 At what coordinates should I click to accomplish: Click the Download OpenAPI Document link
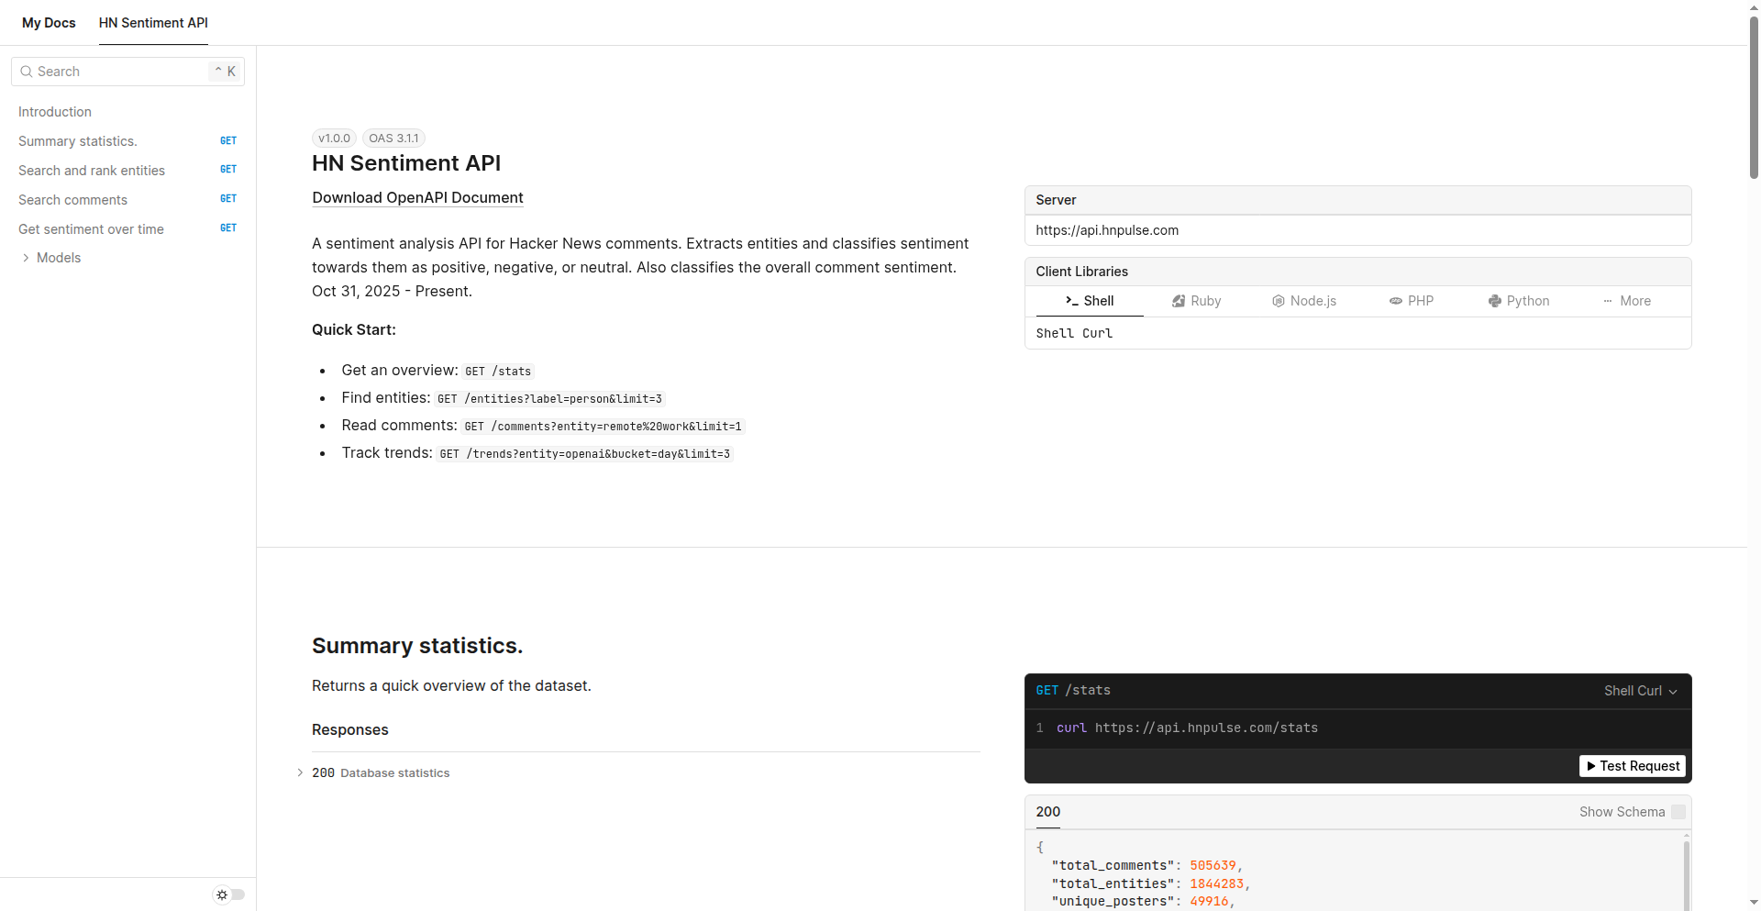(417, 197)
